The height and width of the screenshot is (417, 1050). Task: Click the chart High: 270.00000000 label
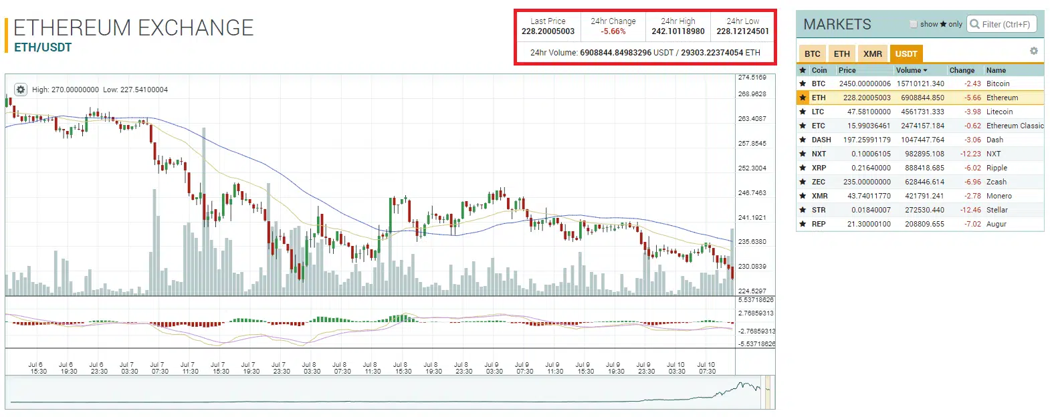66,90
